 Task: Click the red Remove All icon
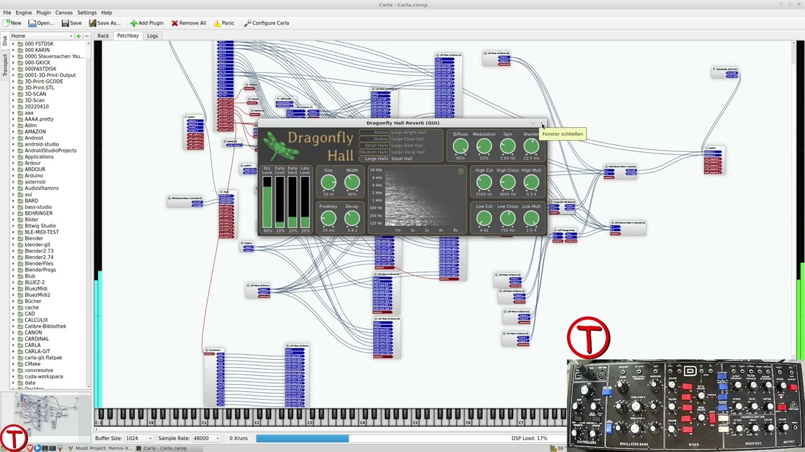pyautogui.click(x=175, y=23)
